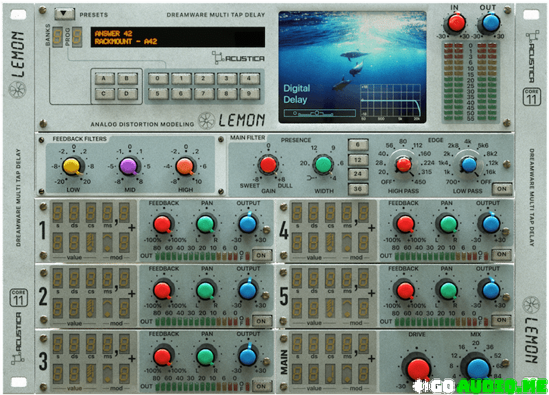Toggle tap 4 ON button
The width and height of the screenshot is (549, 395).
(503, 255)
